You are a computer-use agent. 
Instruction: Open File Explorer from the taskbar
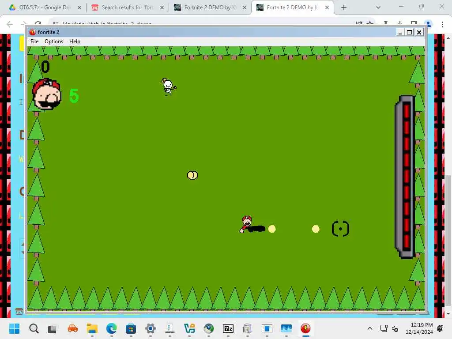(92, 328)
